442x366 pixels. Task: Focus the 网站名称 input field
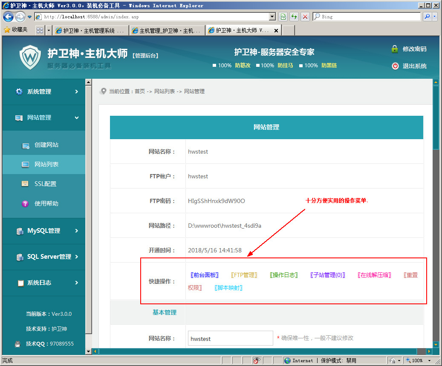click(230, 338)
